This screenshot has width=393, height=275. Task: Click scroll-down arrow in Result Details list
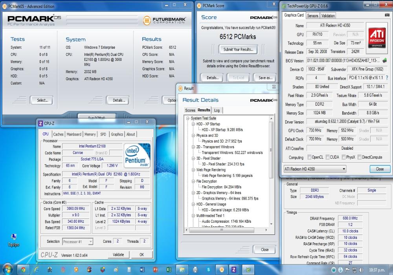coord(271,224)
